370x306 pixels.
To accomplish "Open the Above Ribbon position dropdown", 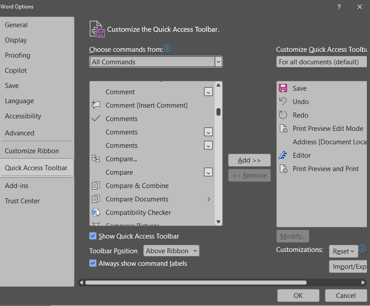I will tap(171, 251).
